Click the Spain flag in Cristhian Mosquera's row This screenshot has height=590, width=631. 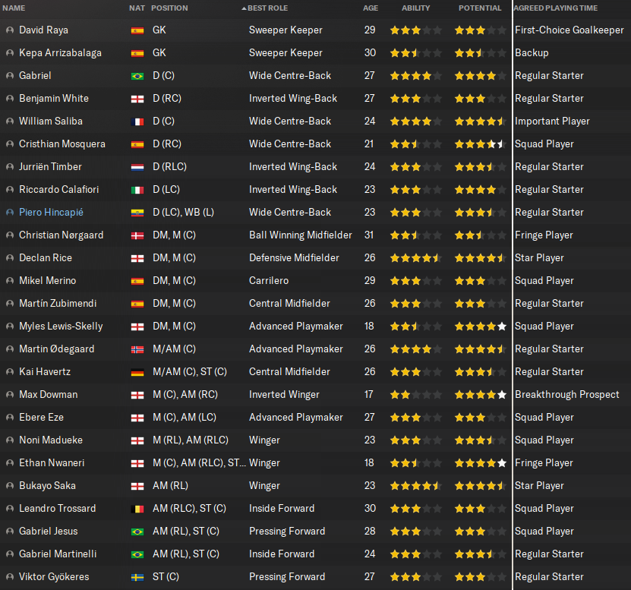(137, 144)
